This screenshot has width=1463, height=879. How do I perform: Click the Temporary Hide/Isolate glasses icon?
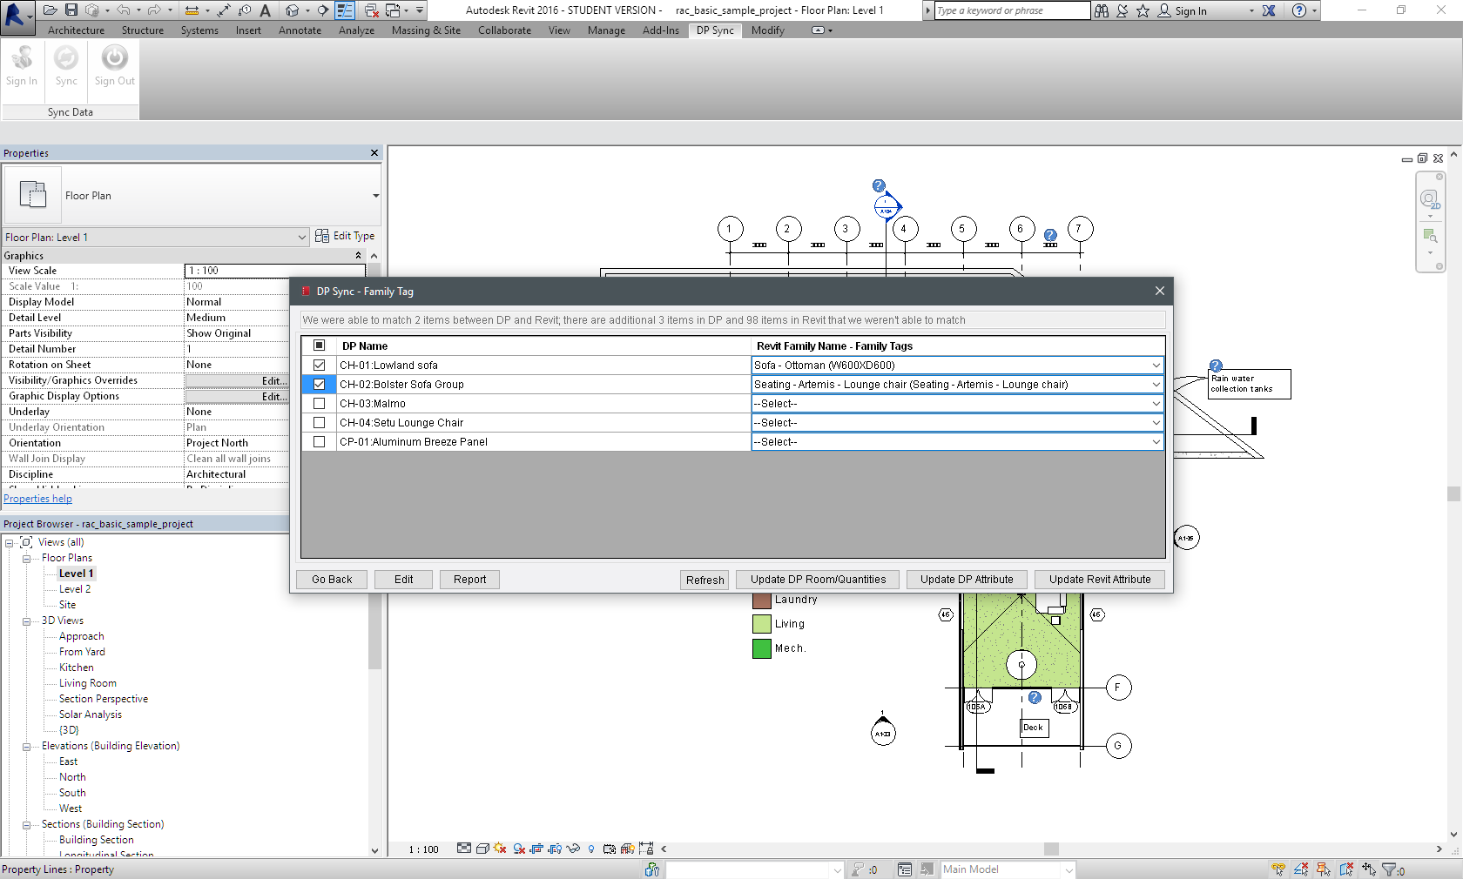(573, 849)
